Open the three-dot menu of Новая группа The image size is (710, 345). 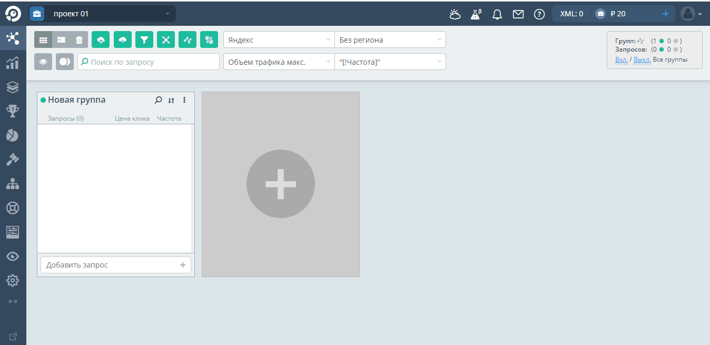184,100
